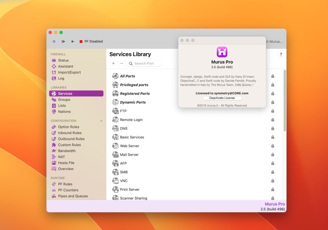The width and height of the screenshot is (328, 230).
Task: Select the Import/Export sidebar icon
Action: pos(69,72)
